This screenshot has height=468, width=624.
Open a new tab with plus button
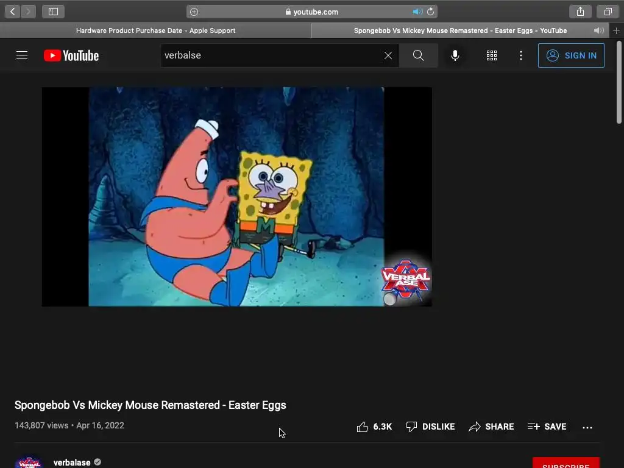(617, 30)
